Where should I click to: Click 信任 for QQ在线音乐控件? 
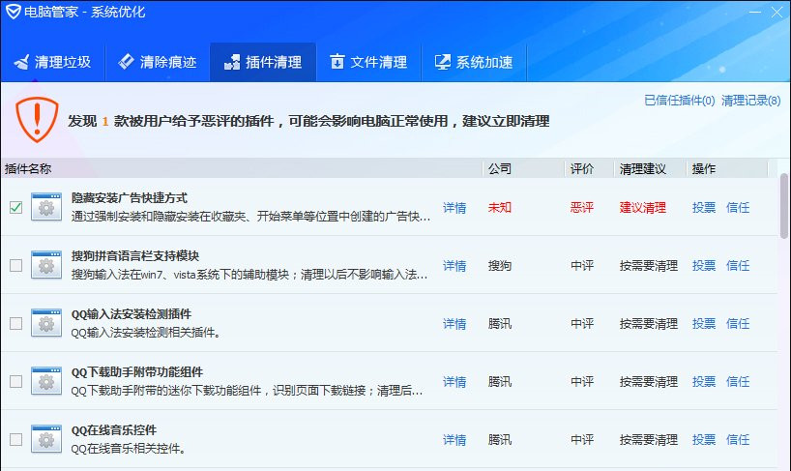pyautogui.click(x=738, y=440)
